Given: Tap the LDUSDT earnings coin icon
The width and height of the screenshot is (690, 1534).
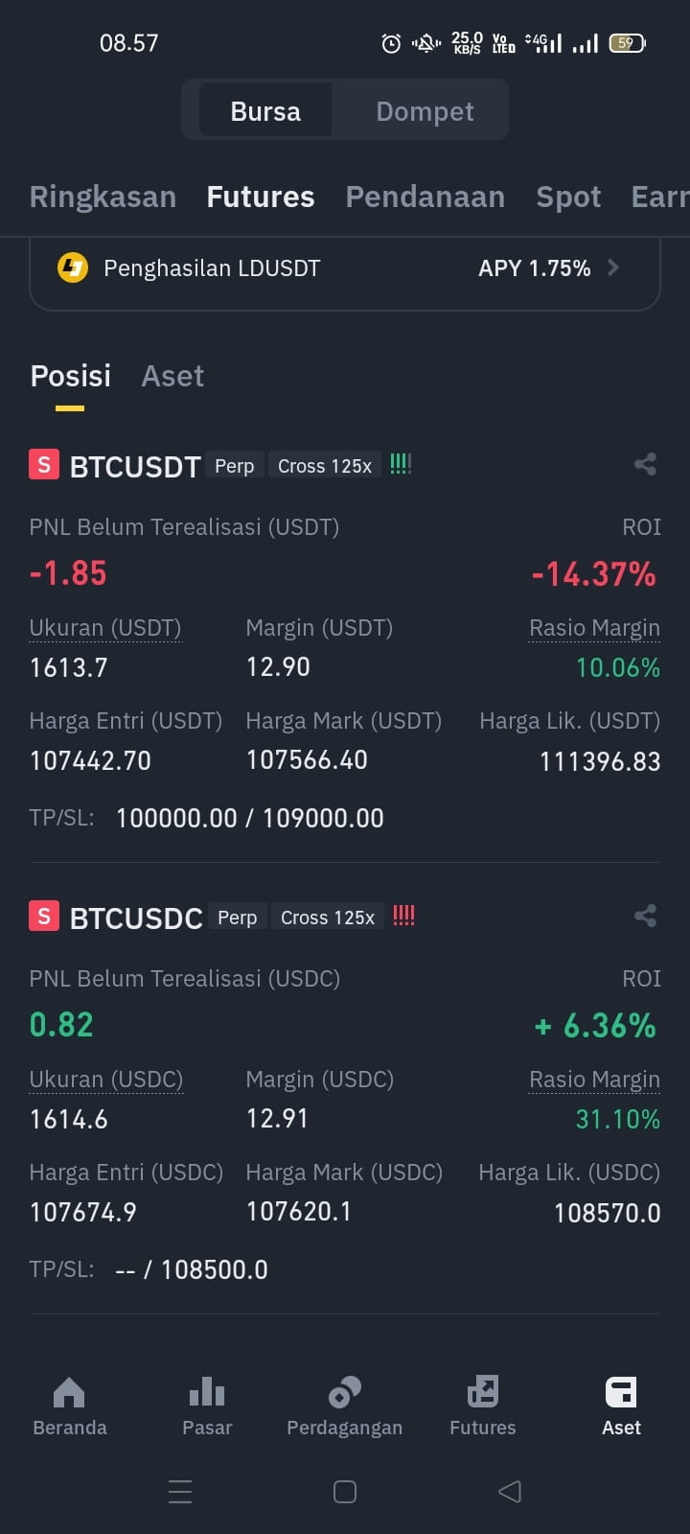Looking at the screenshot, I should coord(73,267).
